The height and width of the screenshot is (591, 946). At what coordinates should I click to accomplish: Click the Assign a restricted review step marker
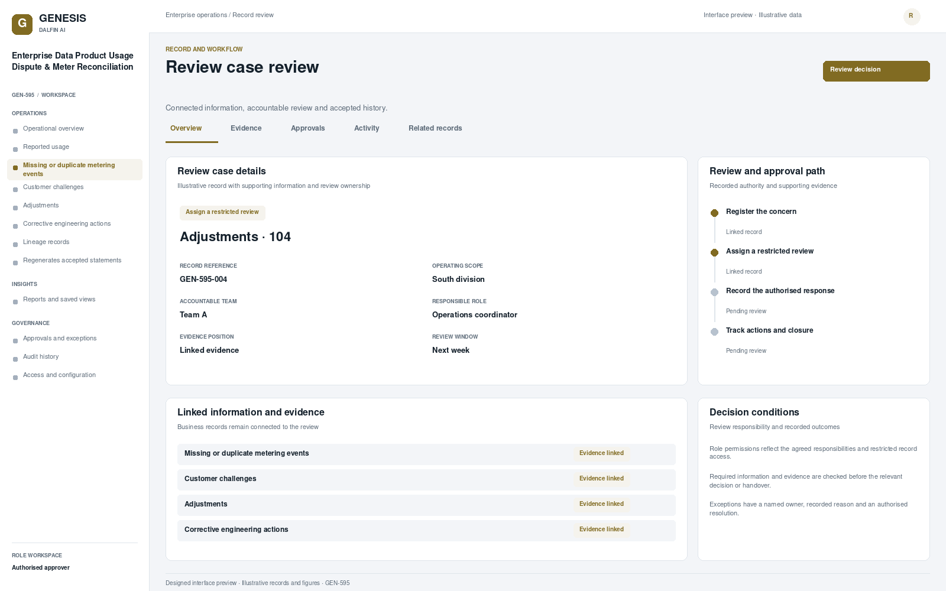[714, 252]
